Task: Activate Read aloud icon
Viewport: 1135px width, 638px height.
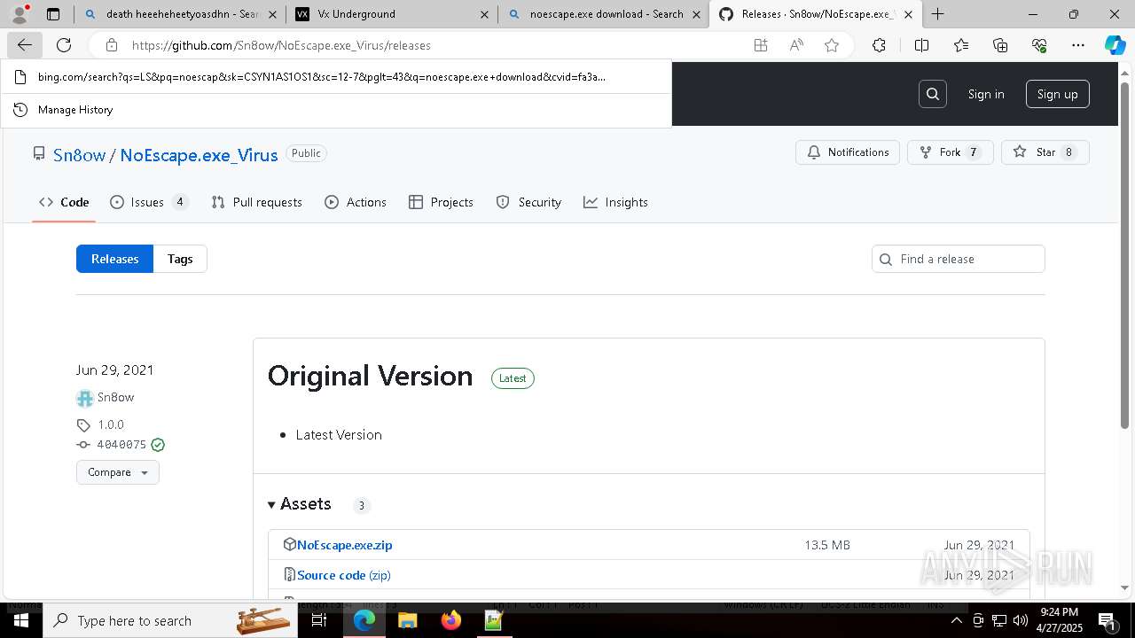Action: tap(796, 45)
